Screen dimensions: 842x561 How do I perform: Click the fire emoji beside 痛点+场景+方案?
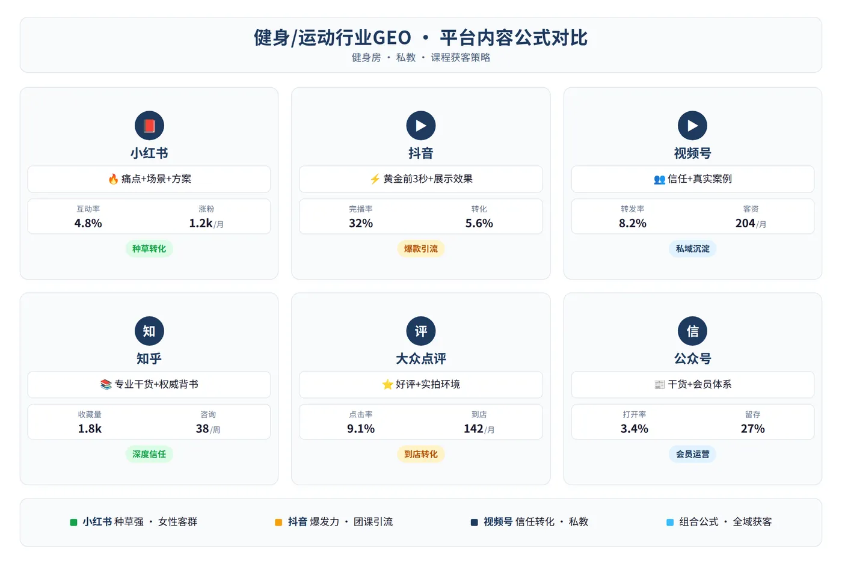pyautogui.click(x=113, y=179)
